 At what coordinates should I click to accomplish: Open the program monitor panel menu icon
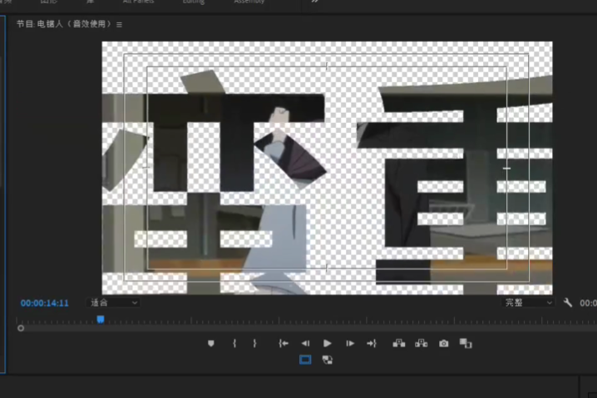point(119,25)
